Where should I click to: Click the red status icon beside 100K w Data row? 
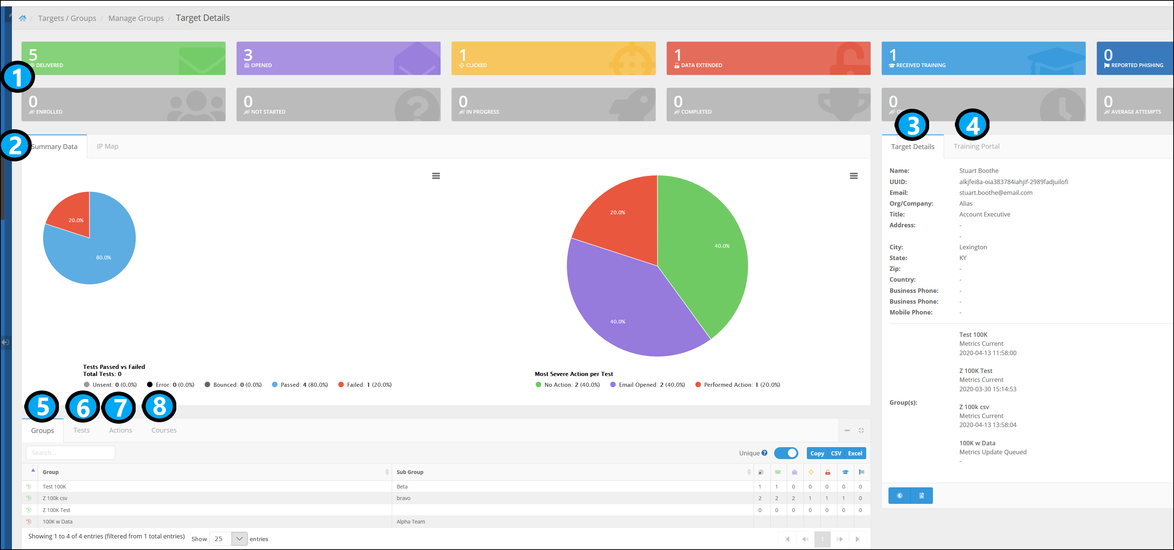pyautogui.click(x=29, y=521)
